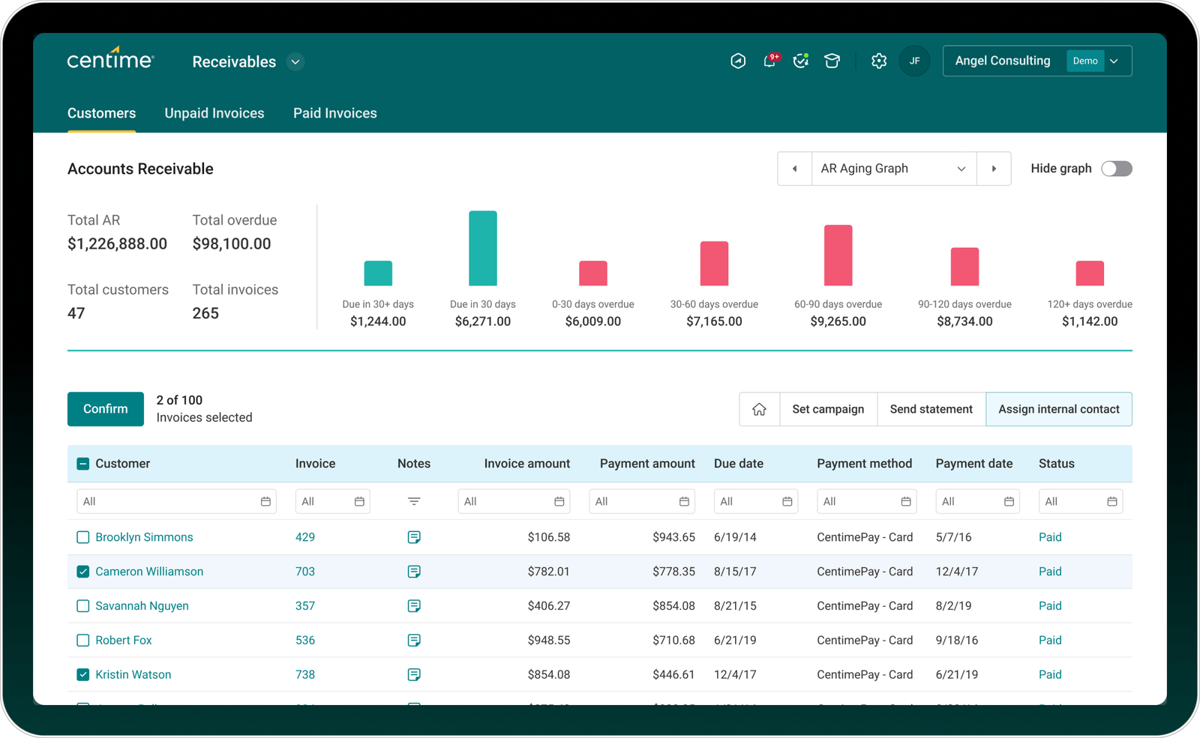Click the home icon beside Set campaign
This screenshot has height=738, width=1200.
[x=759, y=409]
